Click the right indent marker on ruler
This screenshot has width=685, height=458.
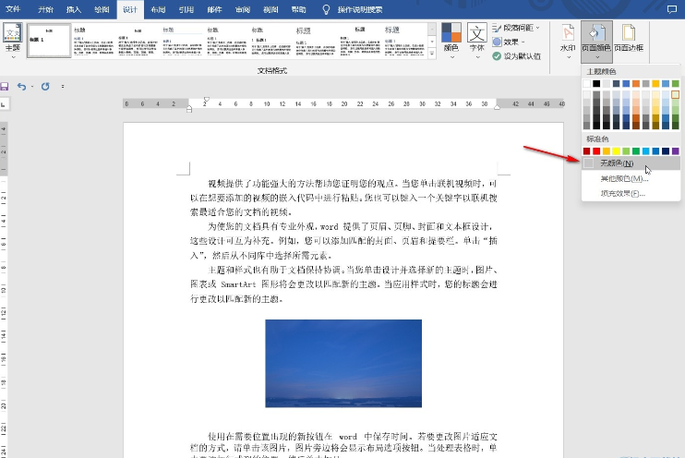pos(497,106)
